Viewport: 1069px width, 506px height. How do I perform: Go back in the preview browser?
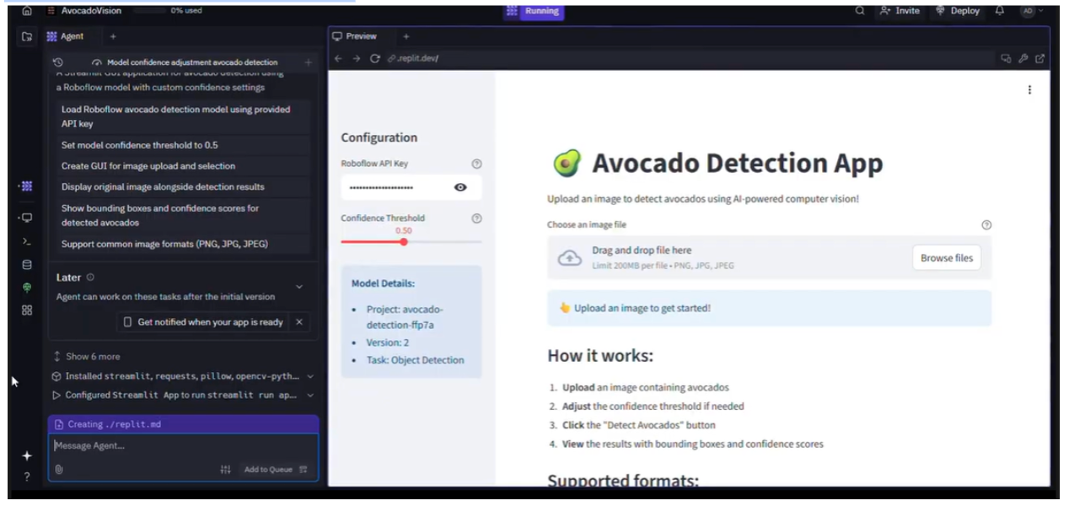pyautogui.click(x=338, y=58)
